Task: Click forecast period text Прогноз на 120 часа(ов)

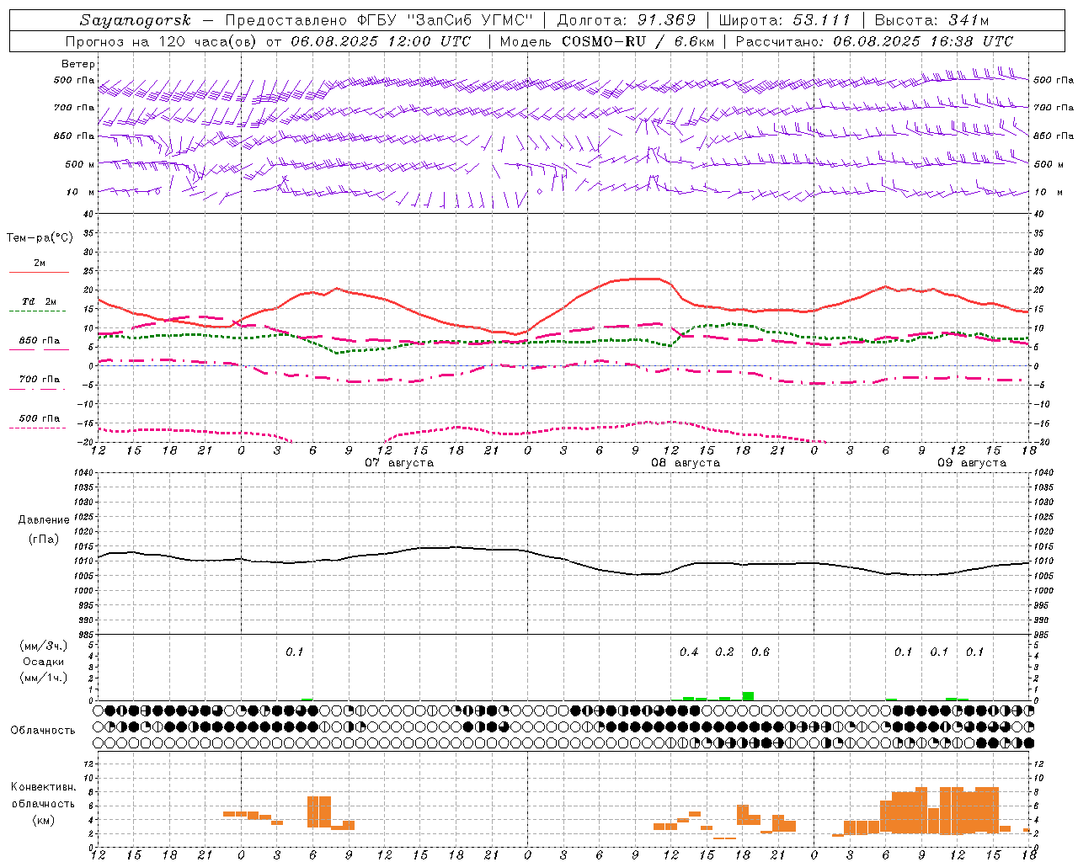Action: (x=163, y=41)
